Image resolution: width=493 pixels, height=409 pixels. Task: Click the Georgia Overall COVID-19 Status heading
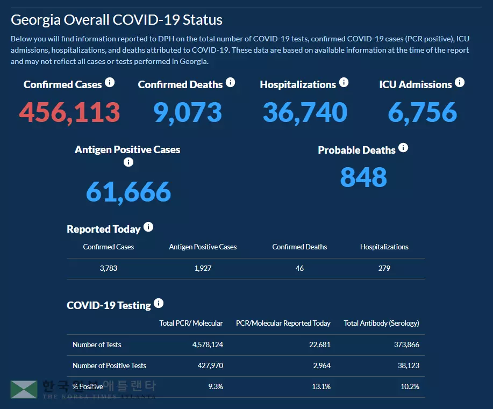coord(117,20)
